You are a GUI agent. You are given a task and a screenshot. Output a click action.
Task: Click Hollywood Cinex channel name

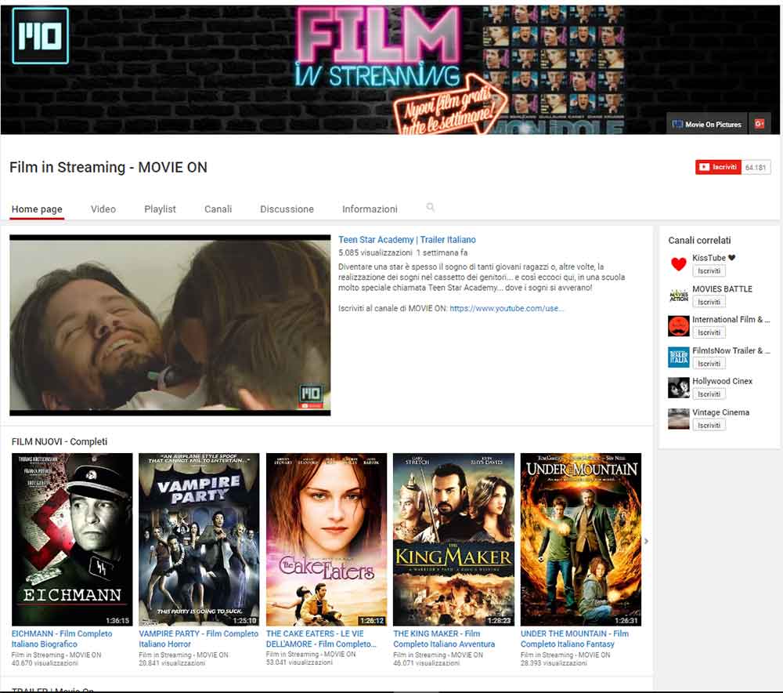(x=722, y=381)
